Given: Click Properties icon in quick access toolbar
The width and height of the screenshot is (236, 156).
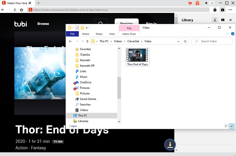Looking at the screenshot, I should [x=77, y=27].
